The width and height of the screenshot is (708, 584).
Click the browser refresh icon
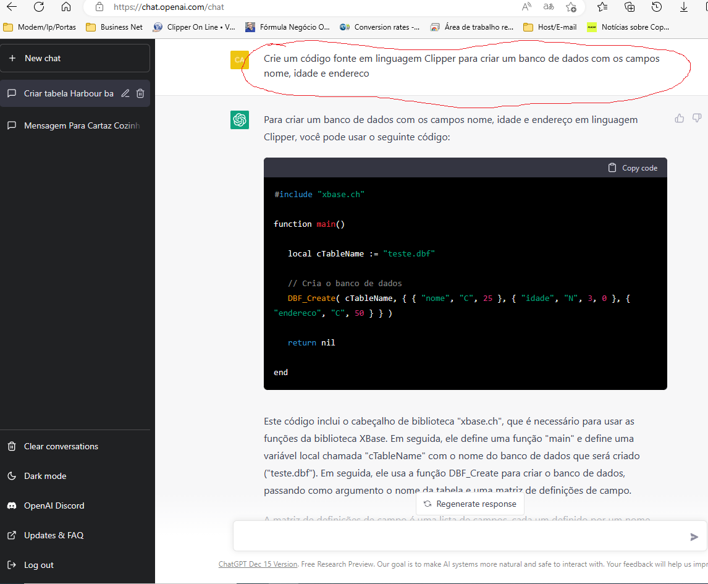point(39,7)
